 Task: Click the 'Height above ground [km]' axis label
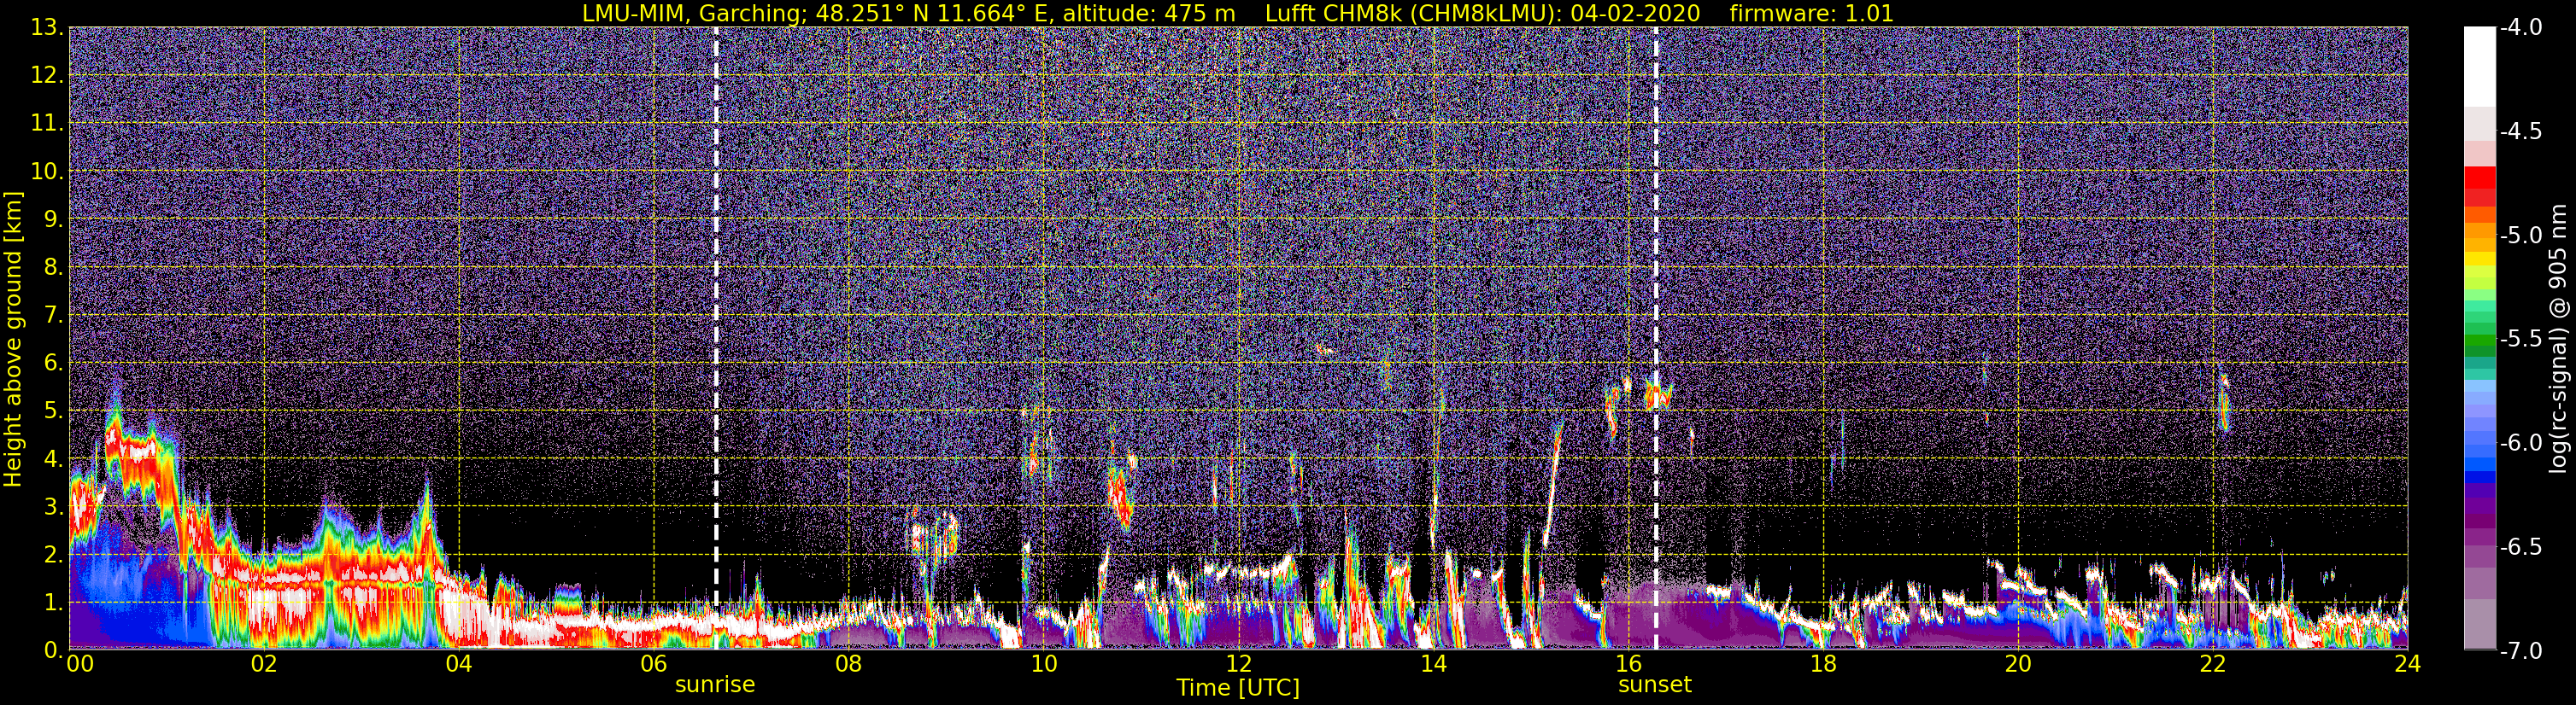click(x=13, y=340)
